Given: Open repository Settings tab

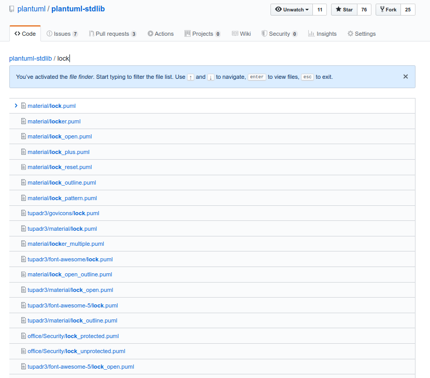Looking at the screenshot, I should pos(362,34).
